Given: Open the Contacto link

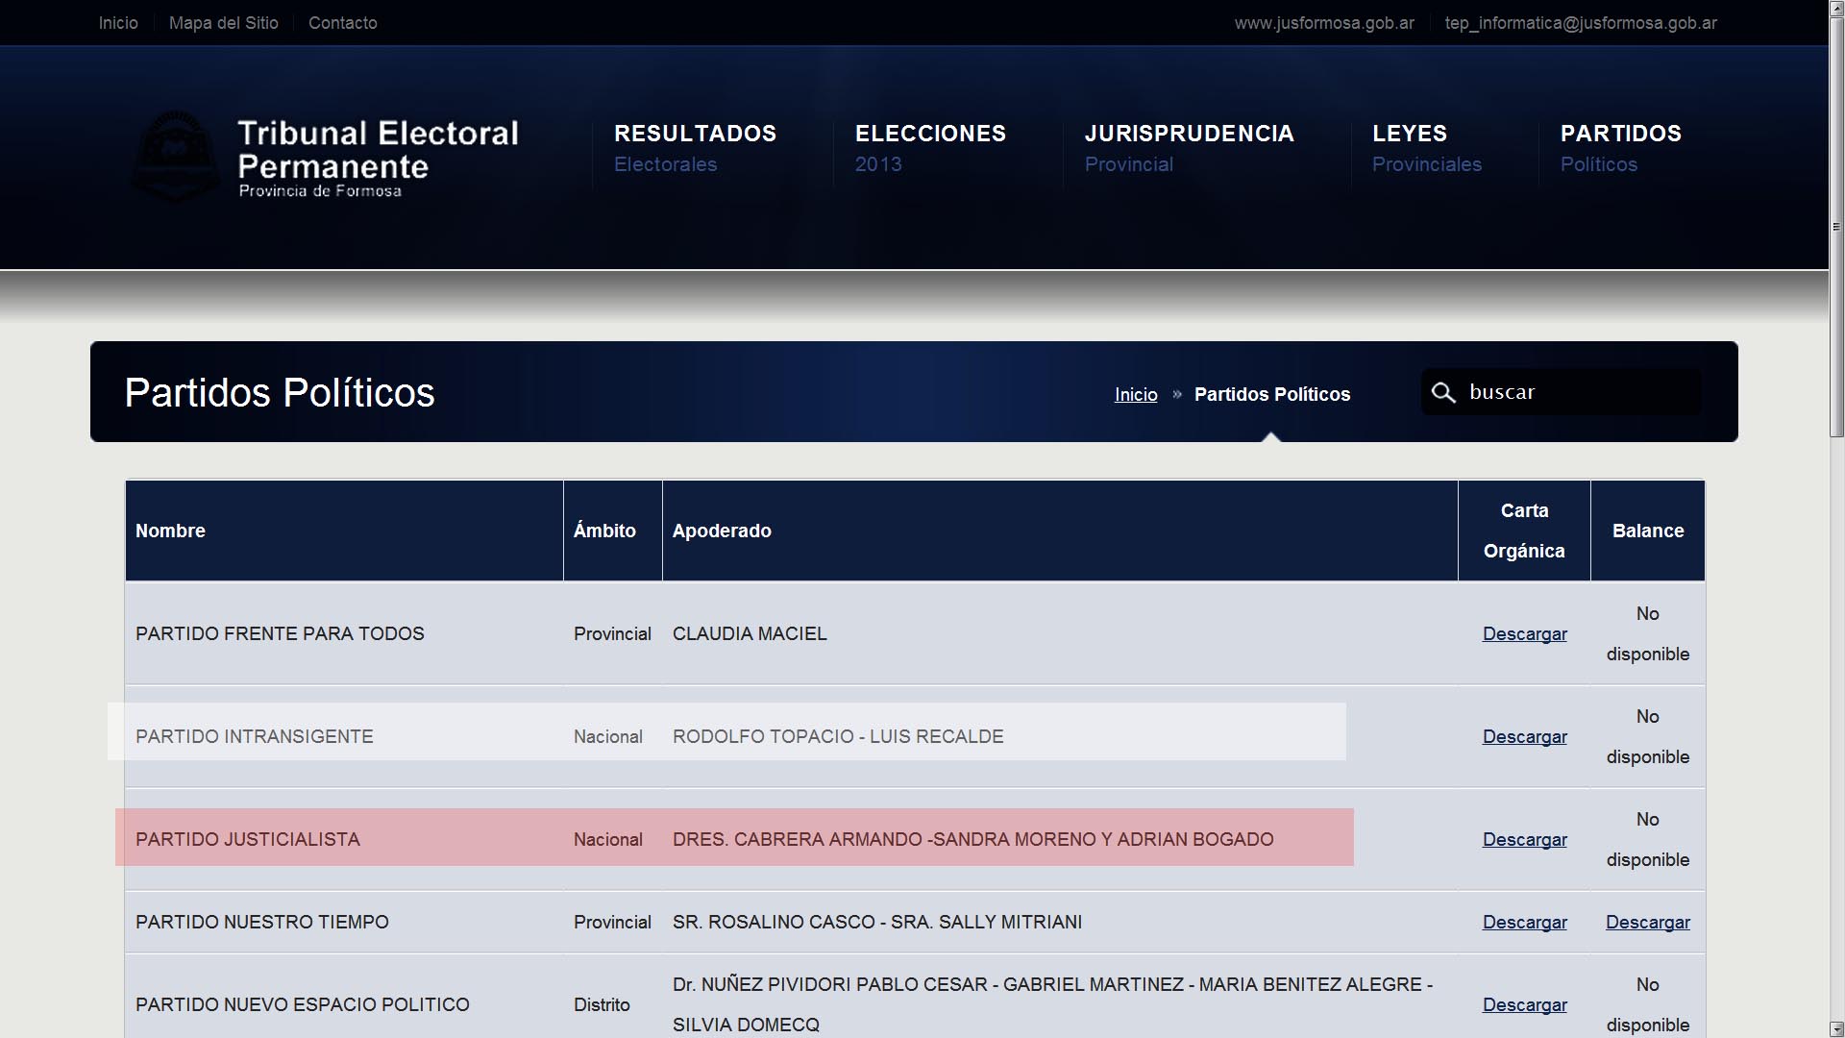Looking at the screenshot, I should pyautogui.click(x=343, y=23).
